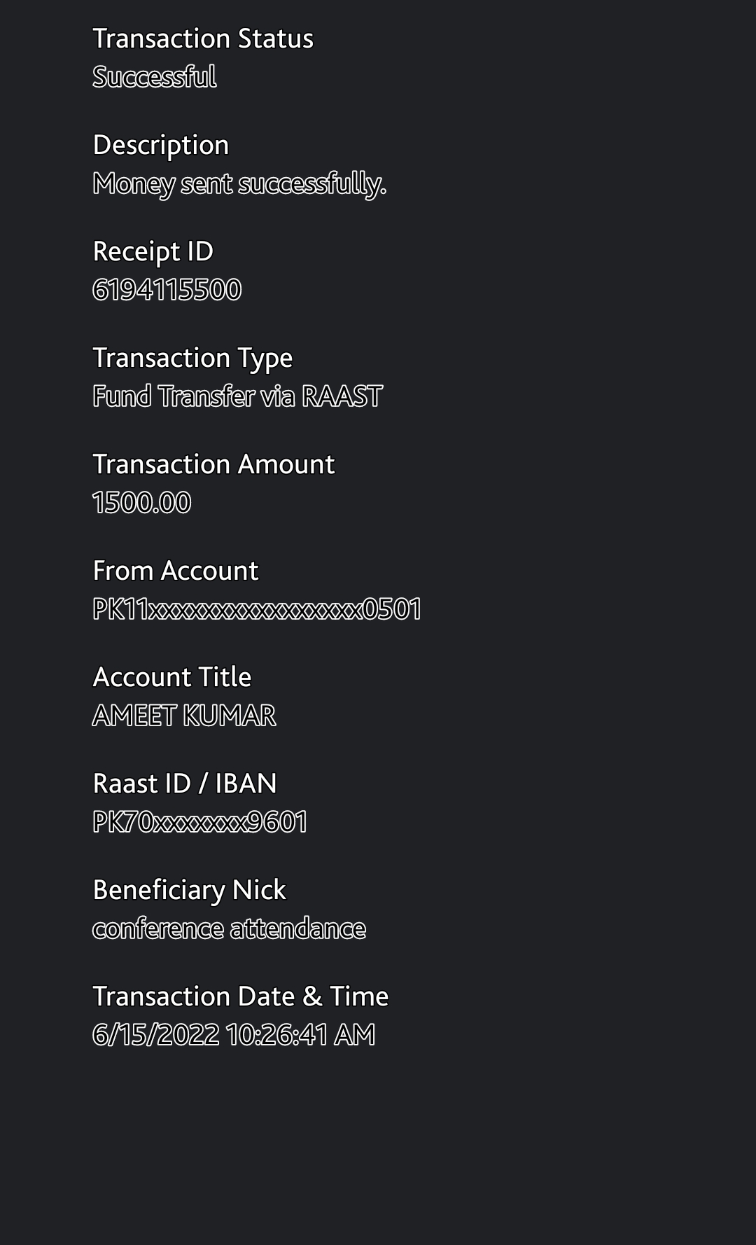
Task: Tap the Raast ID / IBAN label
Action: click(x=185, y=784)
